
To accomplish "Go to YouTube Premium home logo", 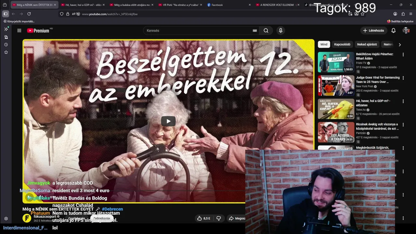I will [x=38, y=31].
